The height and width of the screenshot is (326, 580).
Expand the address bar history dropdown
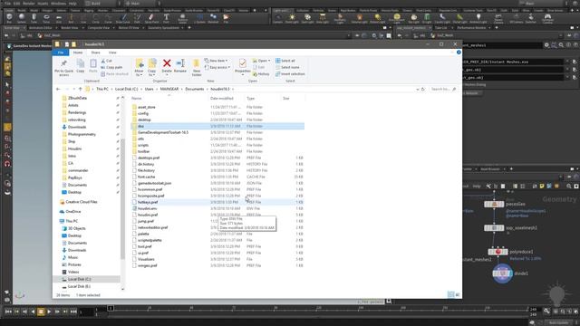pos(418,89)
